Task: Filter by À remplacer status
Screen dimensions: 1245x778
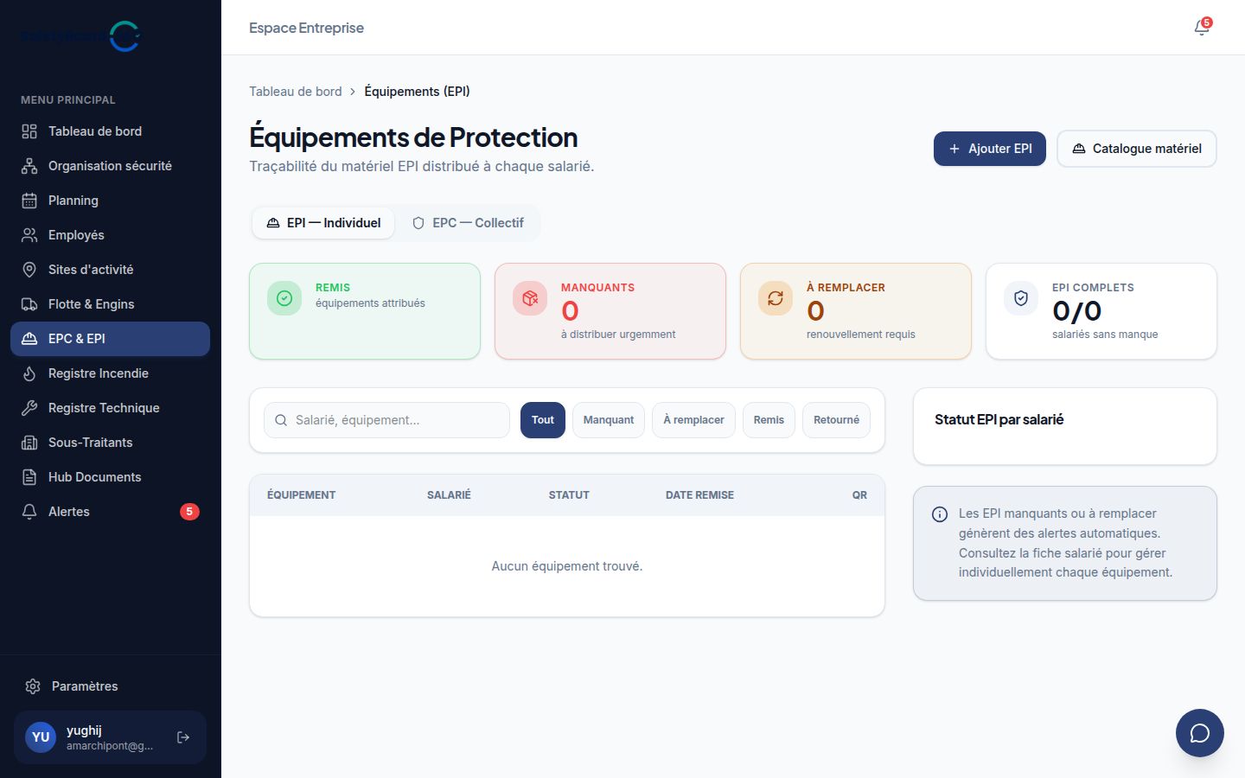Action: pos(694,420)
